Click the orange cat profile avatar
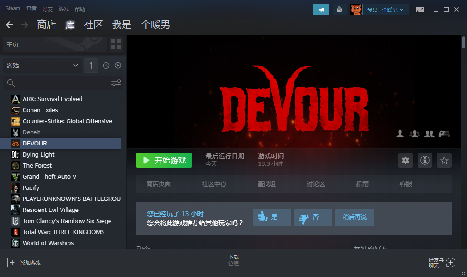The height and width of the screenshot is (277, 467). [356, 10]
